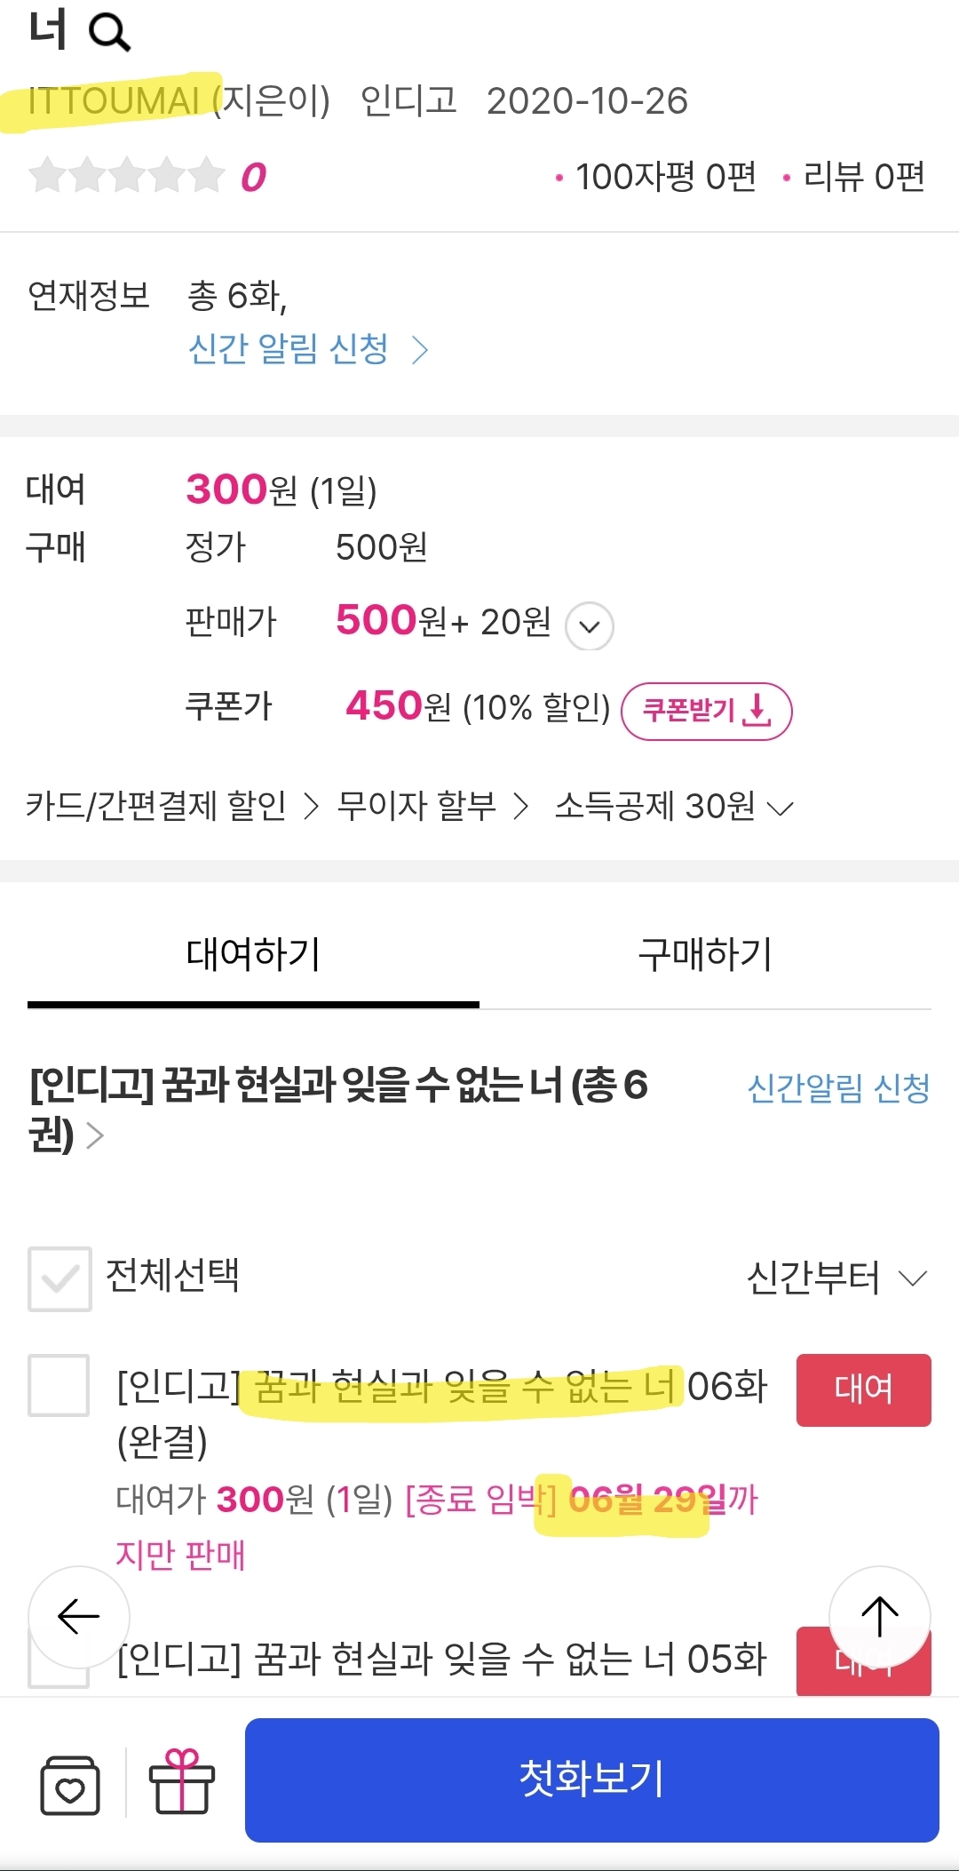Open the 무이자 할부 link
This screenshot has width=959, height=1871.
pos(432,807)
